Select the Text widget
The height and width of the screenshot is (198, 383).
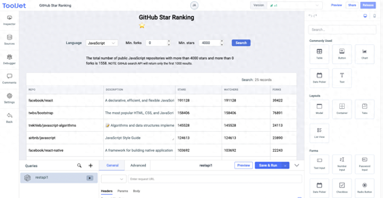(x=342, y=78)
